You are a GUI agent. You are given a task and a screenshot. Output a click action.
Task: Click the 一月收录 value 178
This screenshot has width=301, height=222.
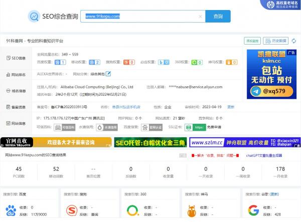(280, 169)
